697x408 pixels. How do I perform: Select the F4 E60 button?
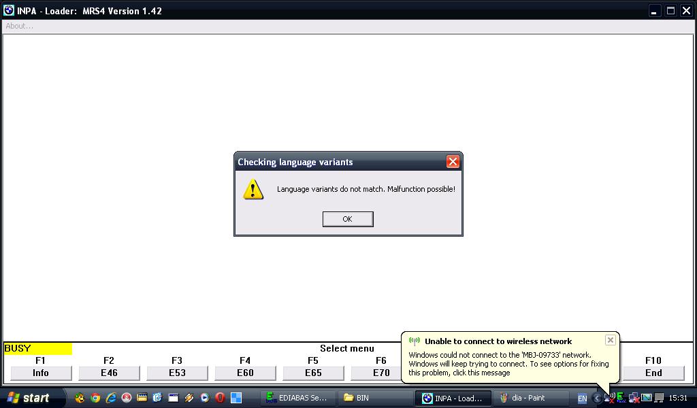[245, 373]
